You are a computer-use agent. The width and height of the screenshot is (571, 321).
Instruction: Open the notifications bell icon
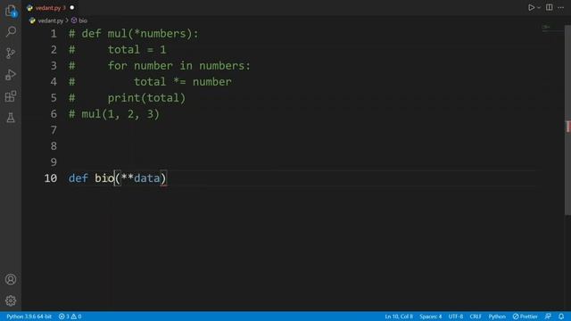point(561,317)
